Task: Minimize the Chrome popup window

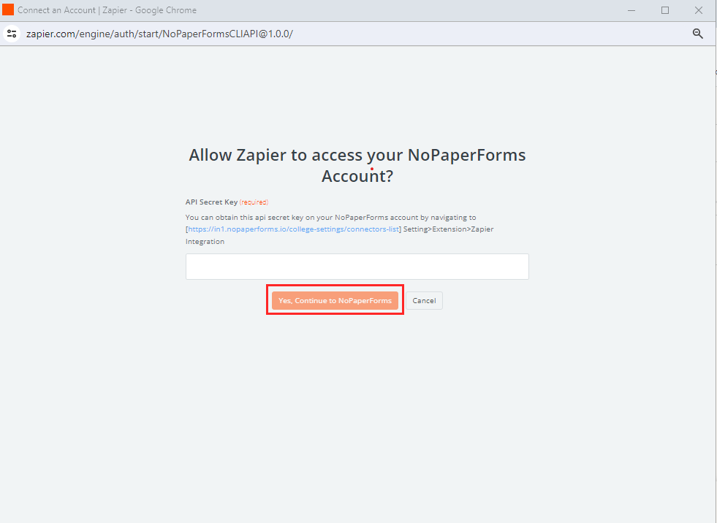Action: pyautogui.click(x=631, y=10)
